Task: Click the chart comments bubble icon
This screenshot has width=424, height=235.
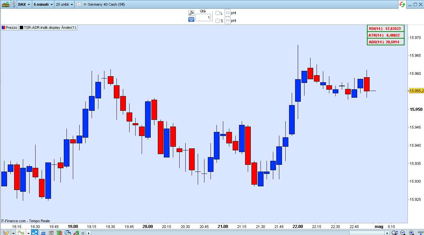Action: [43, 233]
